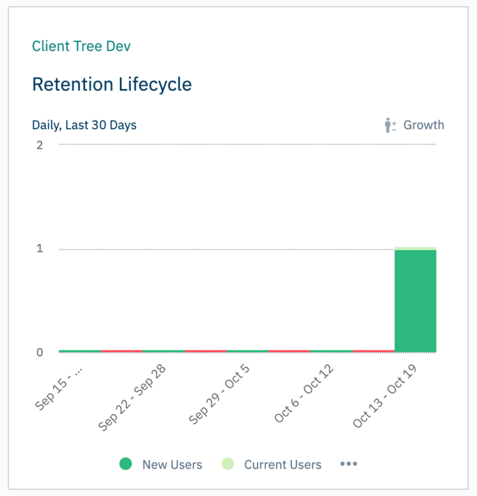Open the Retention Lifecycle chart title
The width and height of the screenshot is (477, 496).
tap(112, 84)
